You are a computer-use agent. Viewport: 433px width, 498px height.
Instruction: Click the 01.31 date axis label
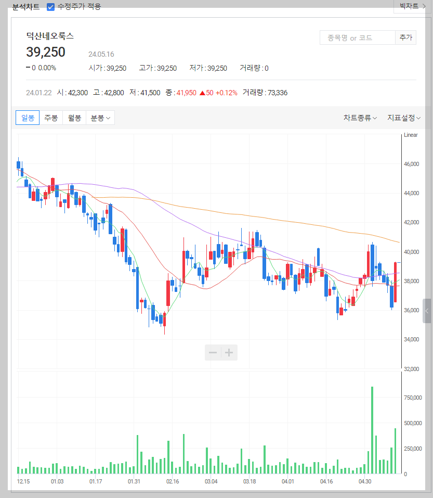pos(134,481)
